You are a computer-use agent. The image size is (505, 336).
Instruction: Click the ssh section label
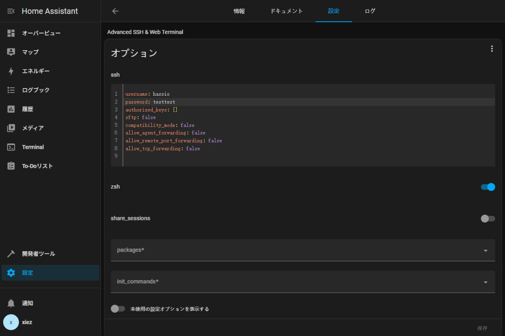pyautogui.click(x=115, y=75)
